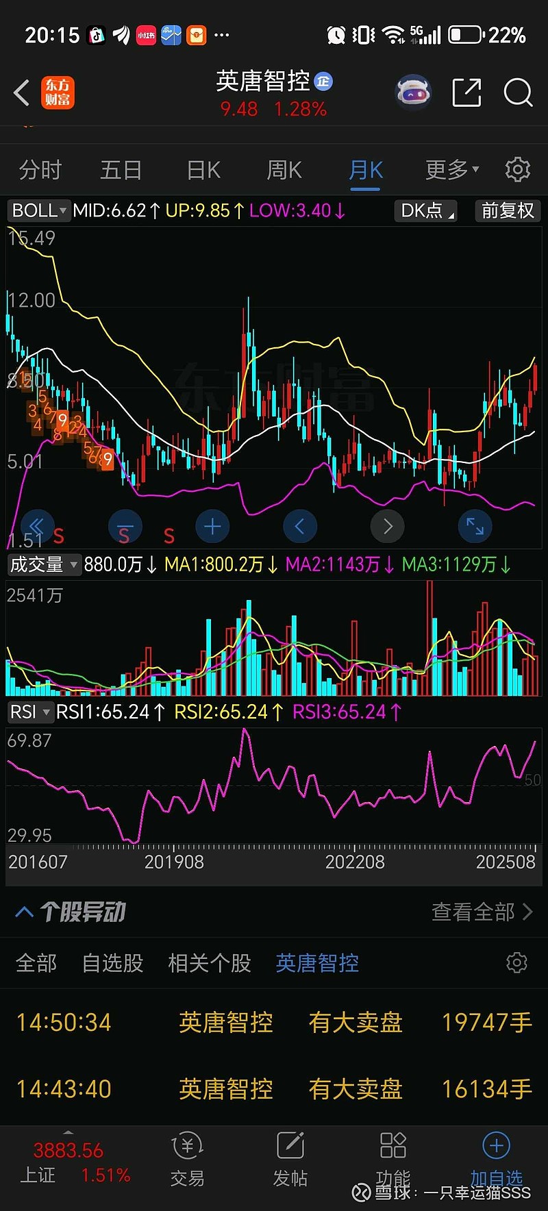The image size is (548, 1211).
Task: Select the 英唐智控 movement filter tab
Action: tap(317, 963)
